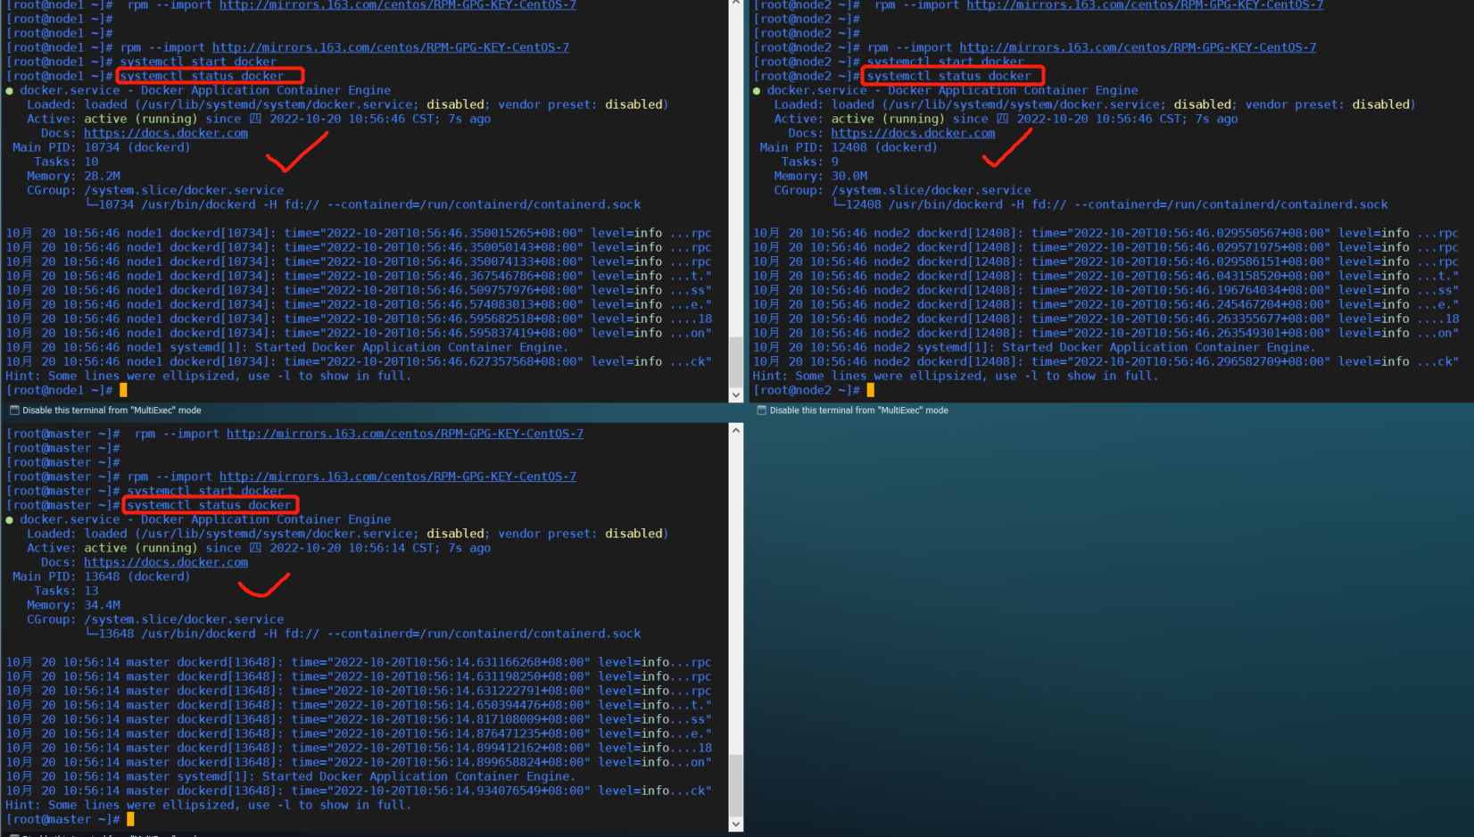Focus the master prompt at the orange cursor

click(x=130, y=820)
